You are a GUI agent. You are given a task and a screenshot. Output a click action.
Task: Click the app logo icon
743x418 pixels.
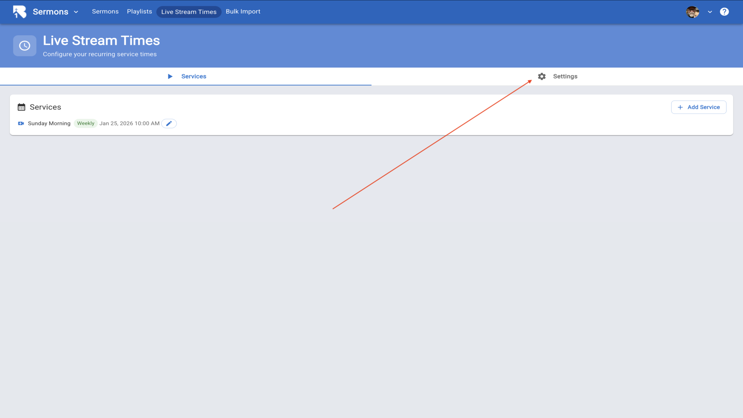pyautogui.click(x=19, y=12)
